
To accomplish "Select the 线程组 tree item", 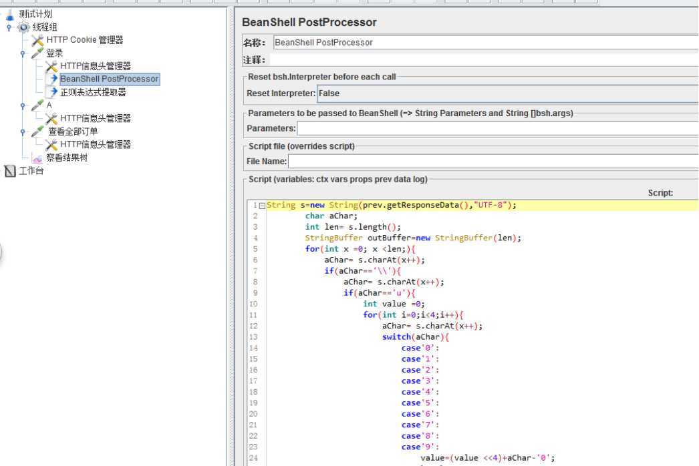I will click(45, 27).
